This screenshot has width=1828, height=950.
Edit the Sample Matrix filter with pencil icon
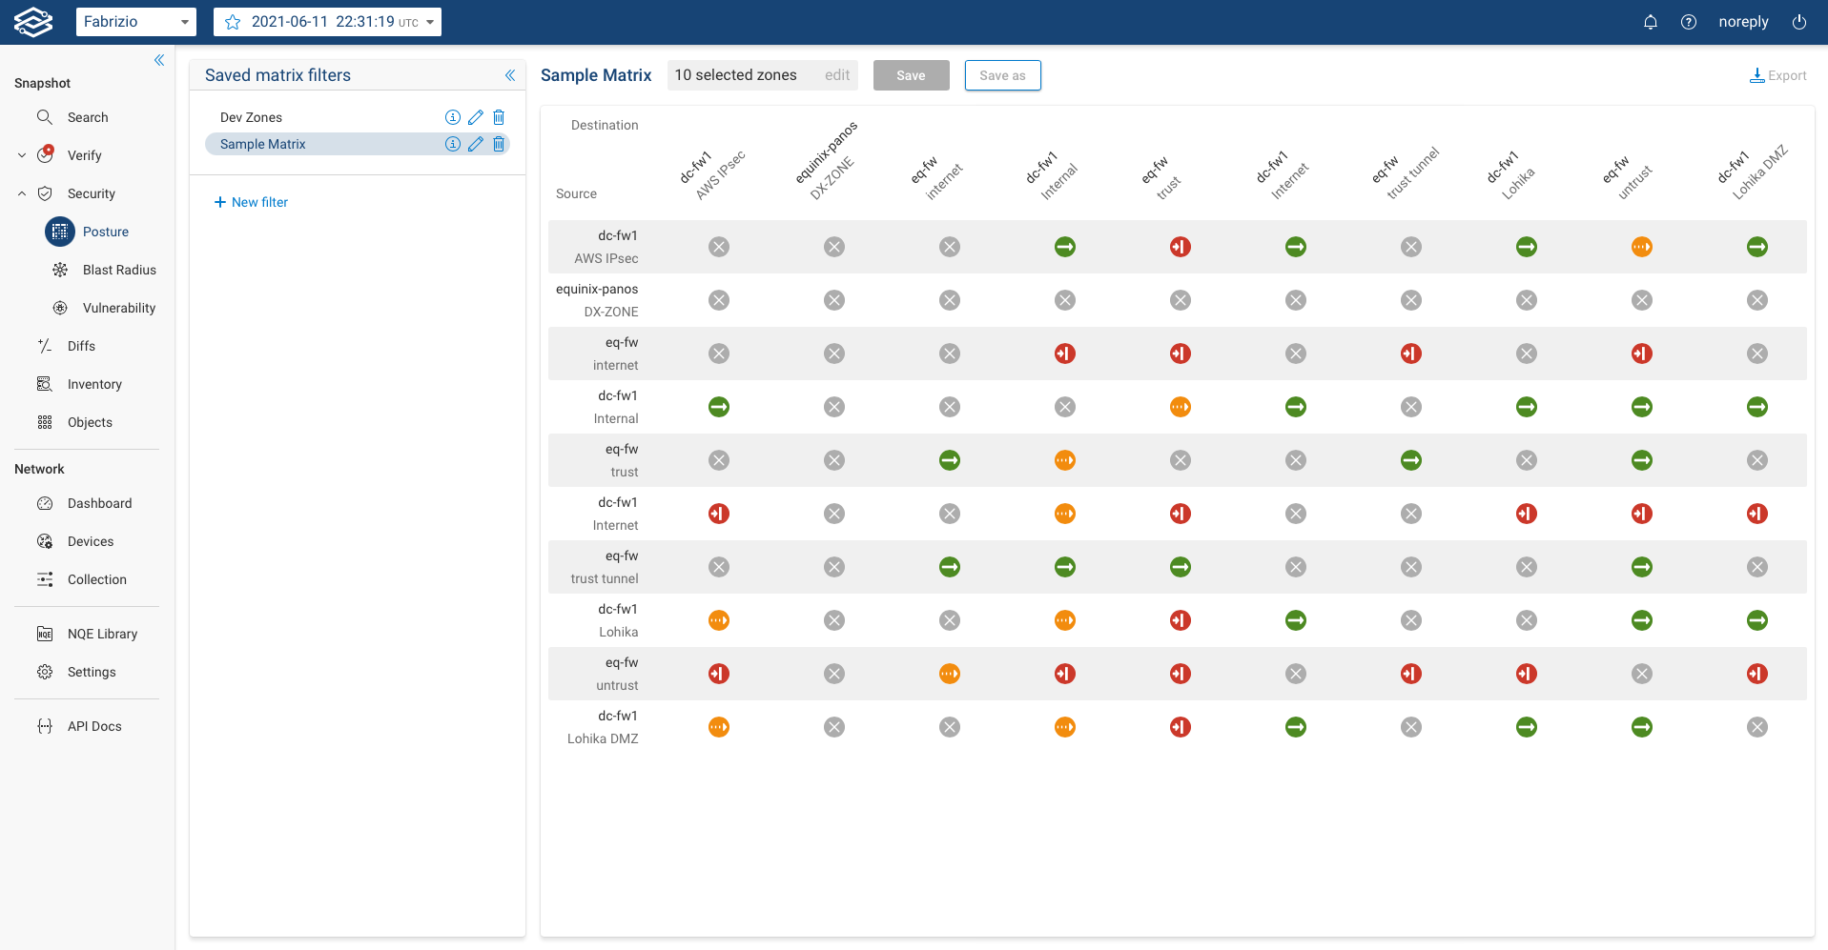(x=476, y=144)
